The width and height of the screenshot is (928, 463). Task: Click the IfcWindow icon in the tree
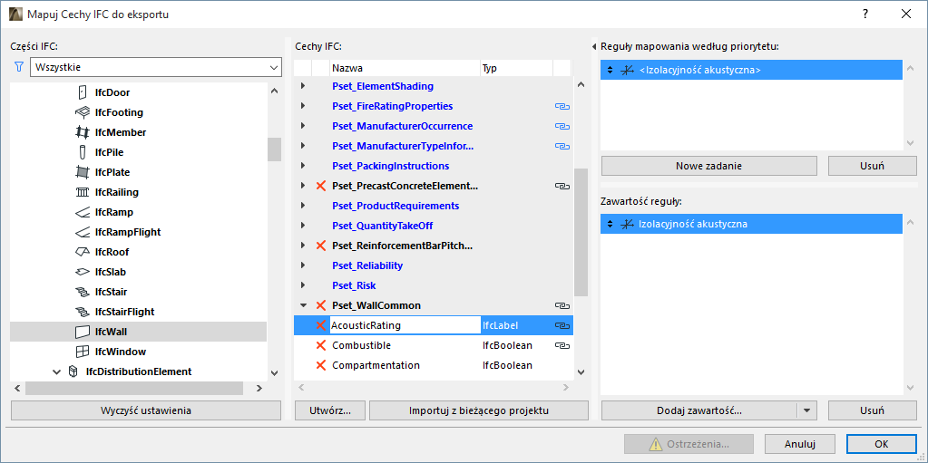(82, 352)
